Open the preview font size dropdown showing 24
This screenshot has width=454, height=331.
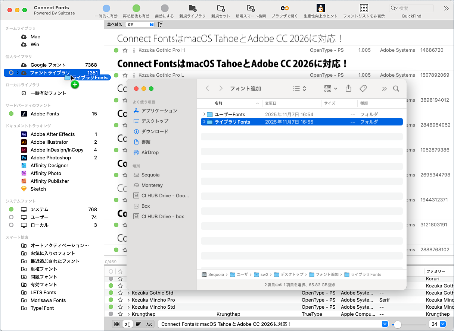(438, 324)
